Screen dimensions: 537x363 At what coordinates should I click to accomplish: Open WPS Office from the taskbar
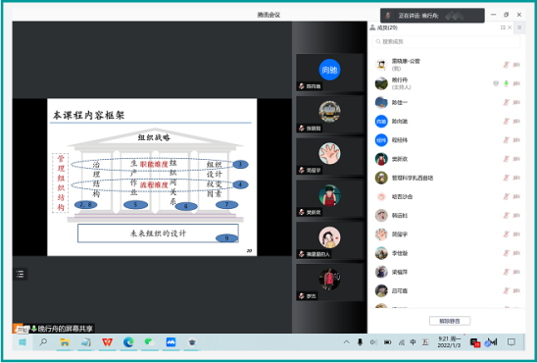coord(107,342)
